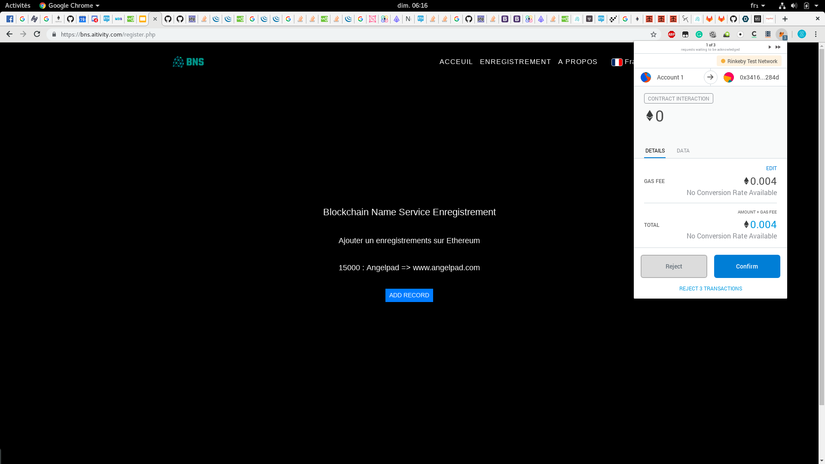Open the ENREGISTREMENT menu item

point(515,62)
